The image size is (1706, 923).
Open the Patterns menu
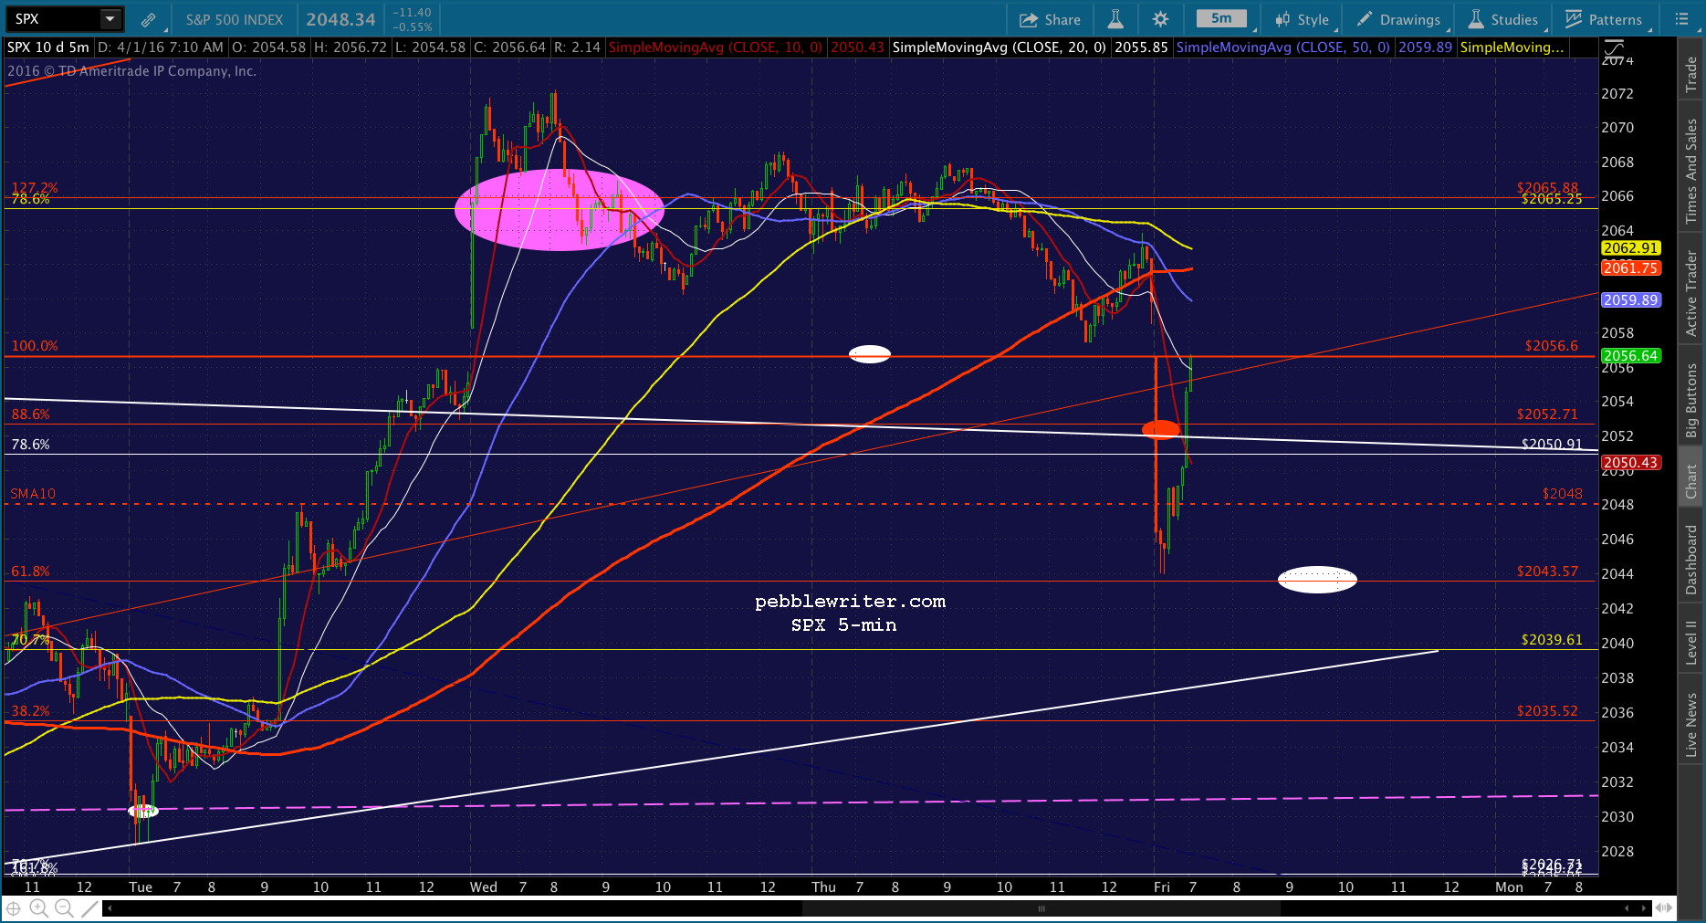[1604, 19]
